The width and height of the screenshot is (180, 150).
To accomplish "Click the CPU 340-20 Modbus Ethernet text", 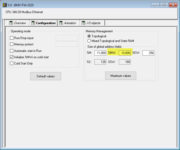I will coord(24,12).
